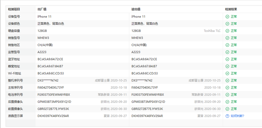Select the 监管型号 row label
Viewport: 262px width, 128px height.
(14, 52)
